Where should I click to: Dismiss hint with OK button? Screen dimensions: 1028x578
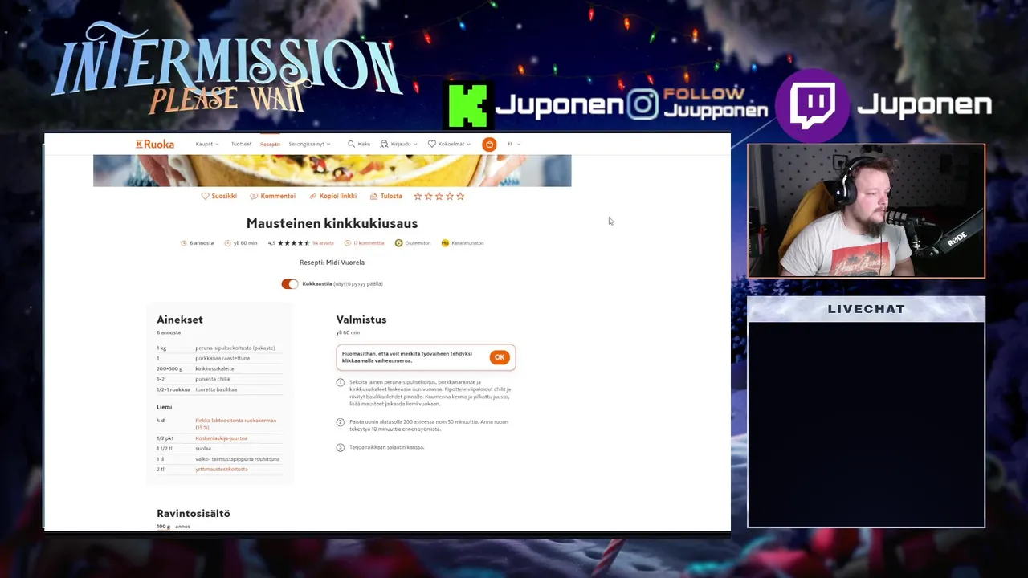pyautogui.click(x=500, y=357)
